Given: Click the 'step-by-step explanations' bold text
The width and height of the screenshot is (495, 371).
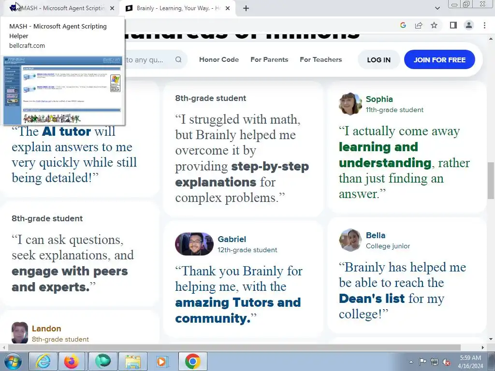Looking at the screenshot, I should click(242, 174).
